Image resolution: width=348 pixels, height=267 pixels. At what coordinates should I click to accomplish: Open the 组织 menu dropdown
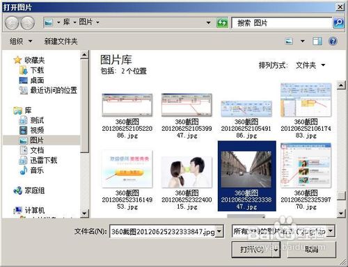pyautogui.click(x=21, y=42)
